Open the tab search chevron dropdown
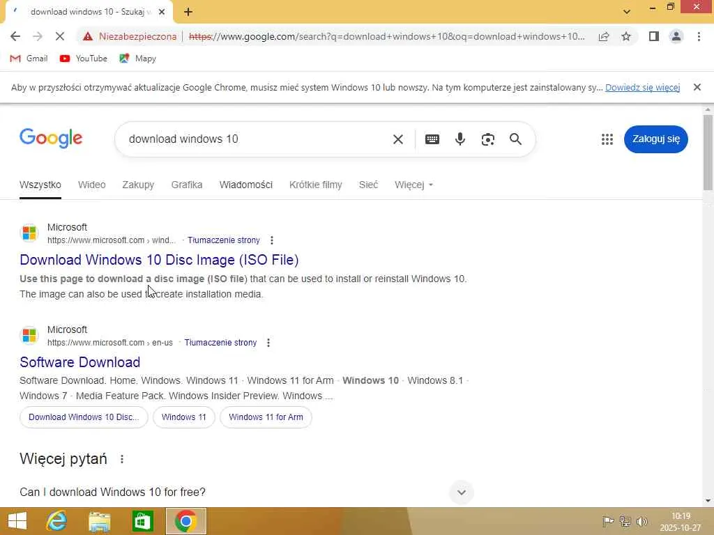Screen dimensions: 714x535 pyautogui.click(x=627, y=12)
